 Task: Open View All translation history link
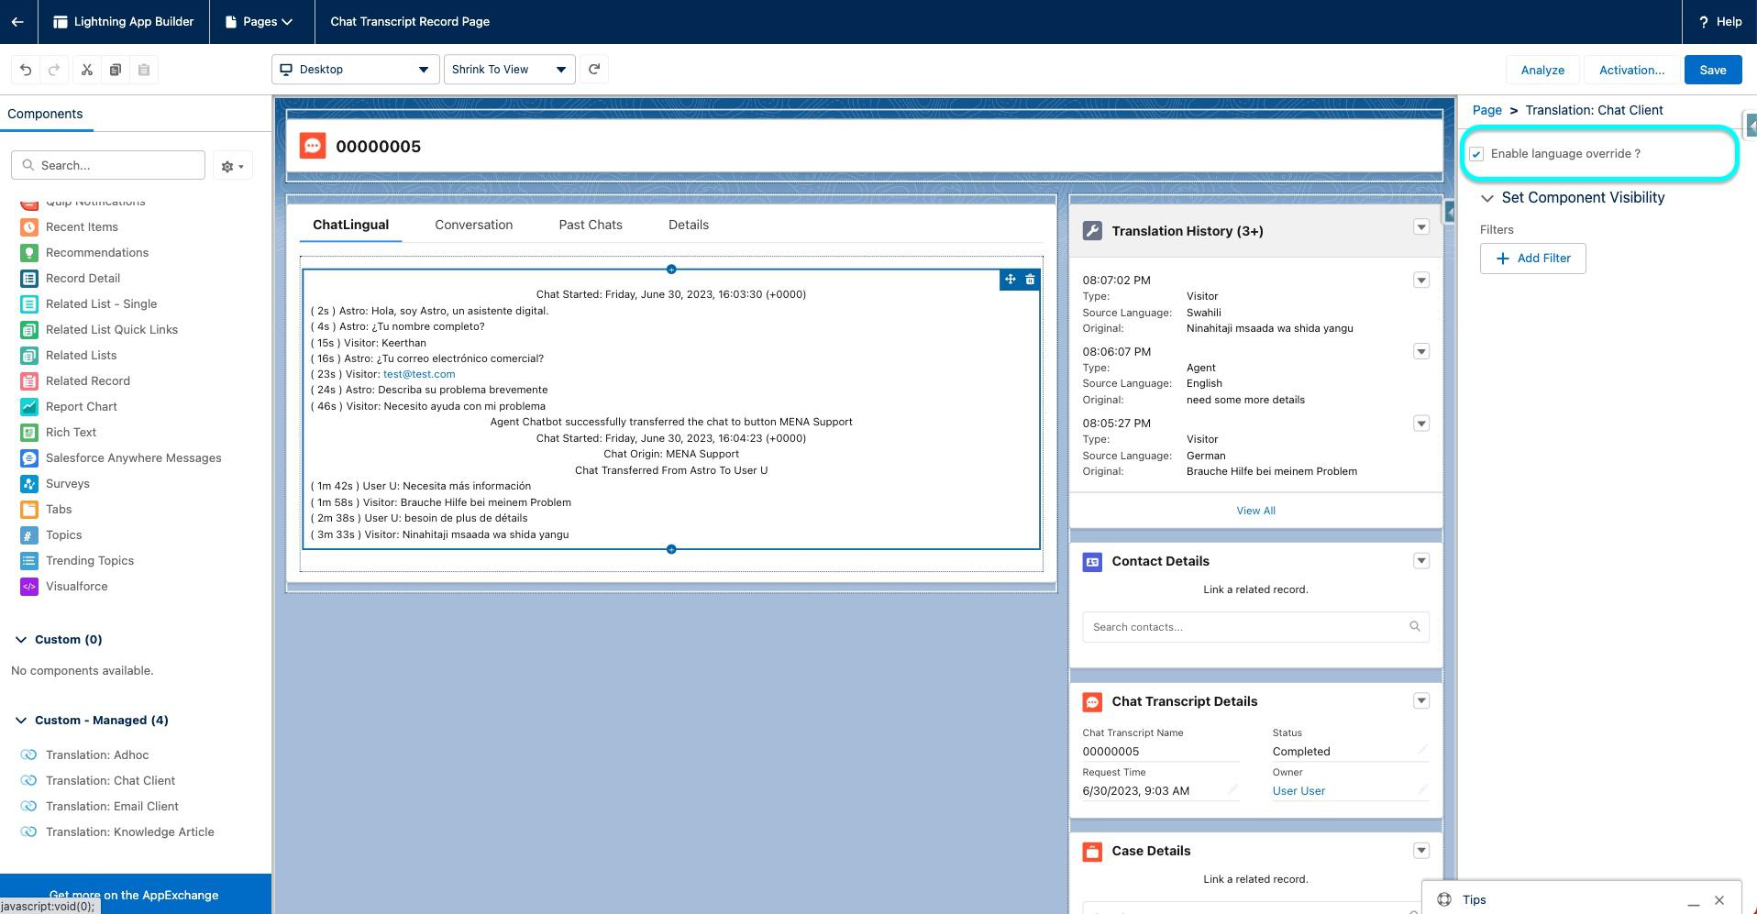pos(1255,511)
